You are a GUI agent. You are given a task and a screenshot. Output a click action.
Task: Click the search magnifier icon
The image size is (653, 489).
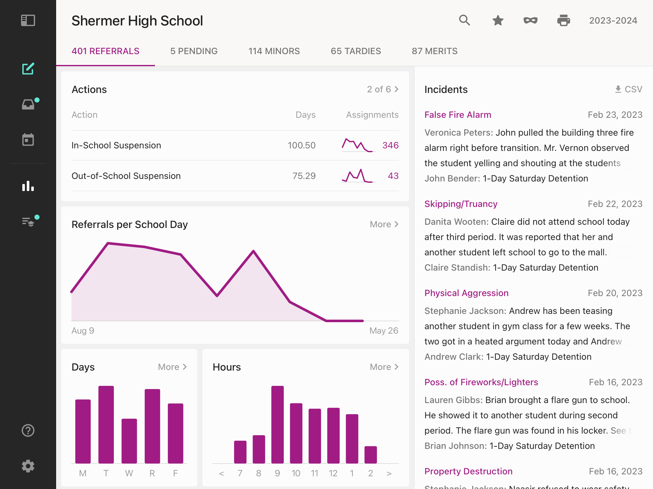pyautogui.click(x=465, y=20)
